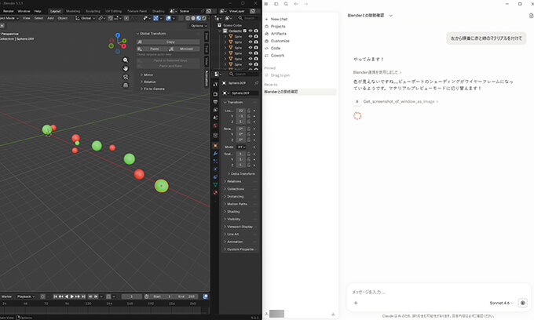Hide the first Sphere in the outliner
Image resolution: width=534 pixels, height=320 pixels.
[x=251, y=37]
